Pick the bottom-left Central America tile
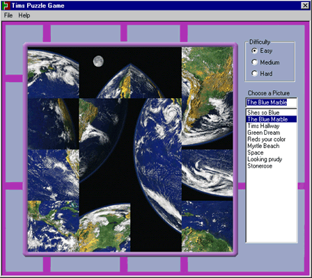Screen dimensions: 312x278 [x=54, y=226]
